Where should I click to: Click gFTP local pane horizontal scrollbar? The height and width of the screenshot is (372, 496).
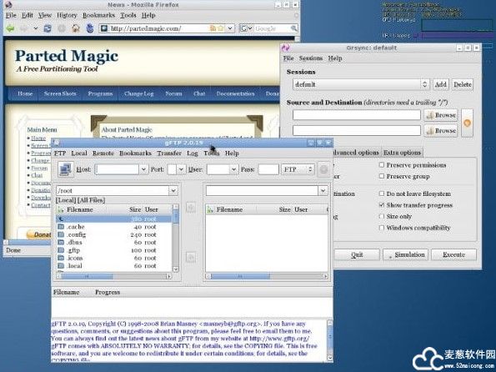click(x=114, y=276)
